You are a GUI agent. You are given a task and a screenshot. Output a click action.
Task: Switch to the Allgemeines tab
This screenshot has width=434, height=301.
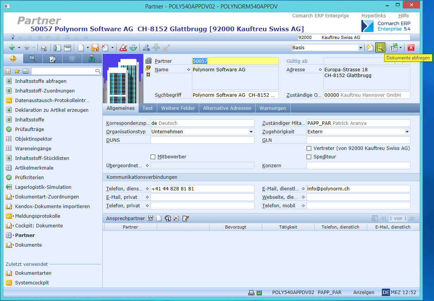pyautogui.click(x=120, y=108)
